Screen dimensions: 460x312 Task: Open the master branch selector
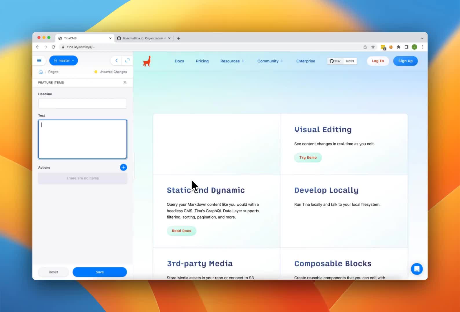point(64,60)
